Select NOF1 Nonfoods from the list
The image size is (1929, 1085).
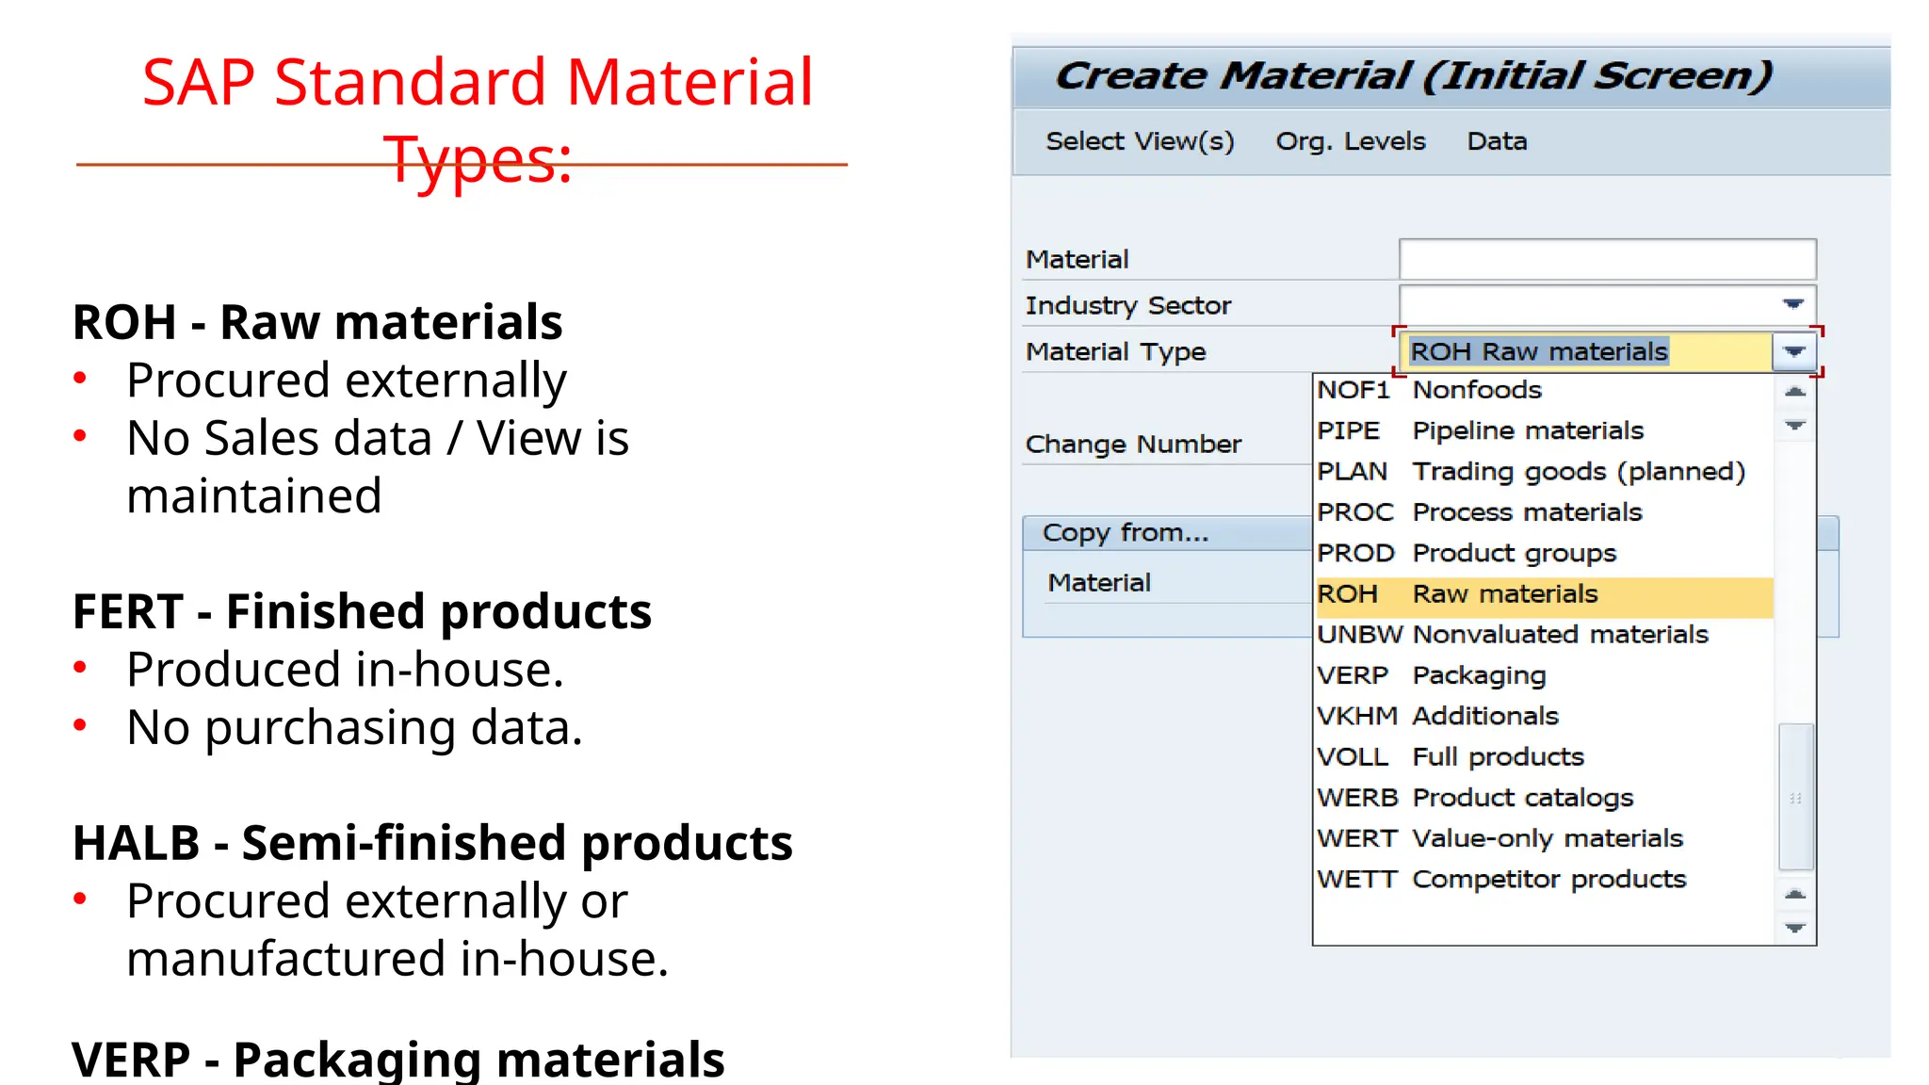(x=1543, y=390)
